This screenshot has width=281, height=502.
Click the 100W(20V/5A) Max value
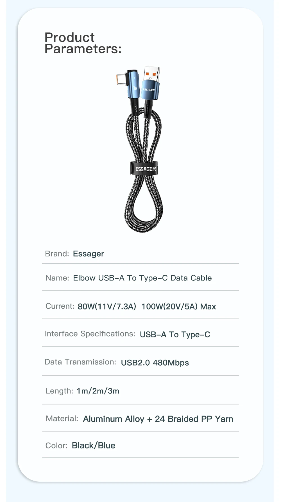[179, 306]
